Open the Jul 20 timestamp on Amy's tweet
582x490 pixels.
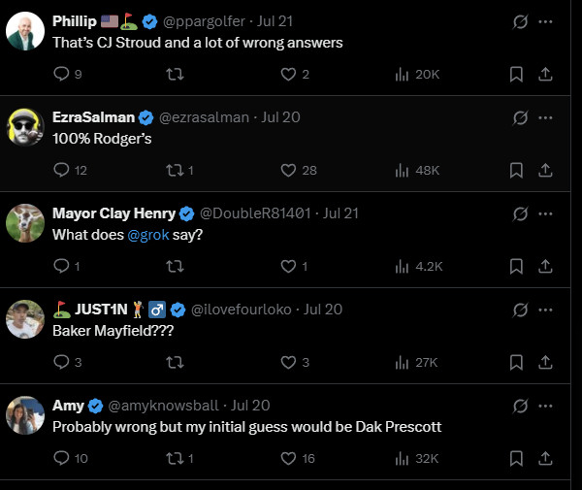click(250, 406)
